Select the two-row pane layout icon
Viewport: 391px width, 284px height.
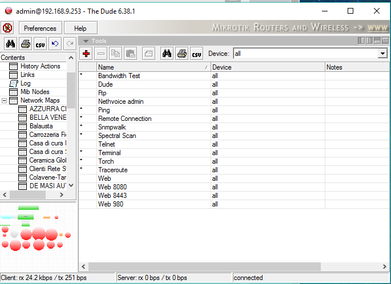pyautogui.click(x=377, y=40)
